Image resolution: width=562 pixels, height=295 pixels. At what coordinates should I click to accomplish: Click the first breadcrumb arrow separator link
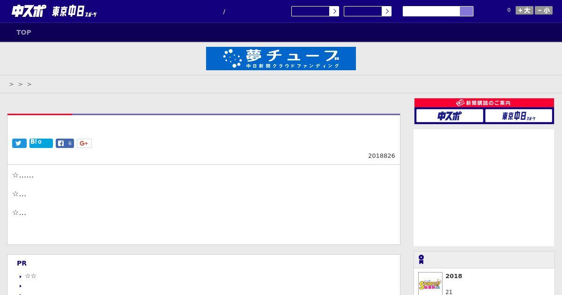pos(12,84)
